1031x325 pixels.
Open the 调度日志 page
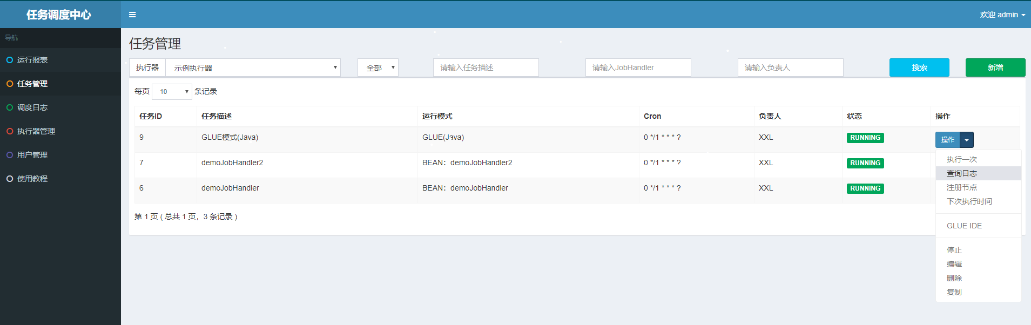(60, 107)
